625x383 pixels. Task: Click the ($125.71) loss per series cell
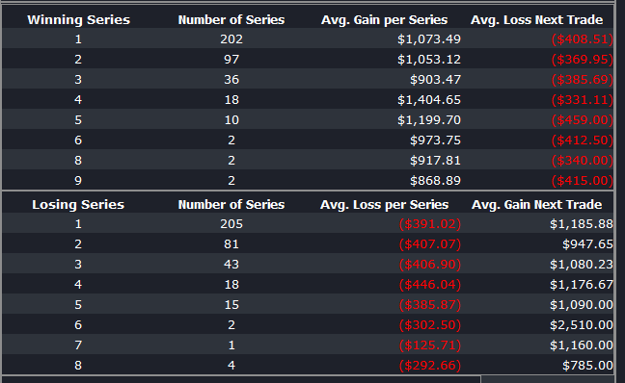[x=430, y=345]
